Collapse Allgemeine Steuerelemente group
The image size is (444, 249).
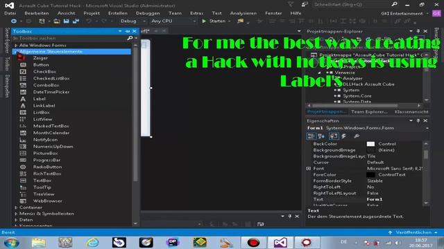click(x=16, y=52)
